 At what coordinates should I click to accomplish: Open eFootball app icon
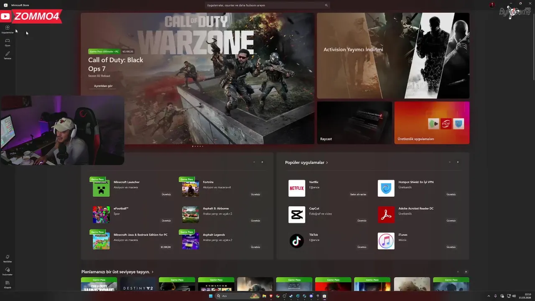tap(101, 214)
